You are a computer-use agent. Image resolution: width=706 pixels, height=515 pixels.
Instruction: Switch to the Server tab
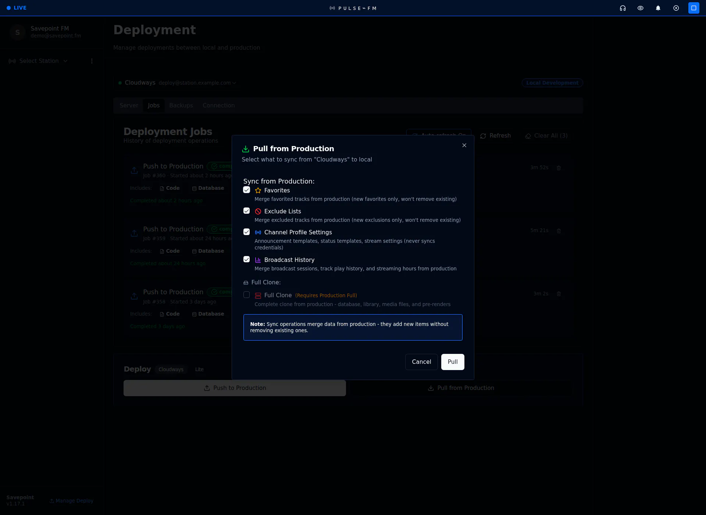(129, 106)
